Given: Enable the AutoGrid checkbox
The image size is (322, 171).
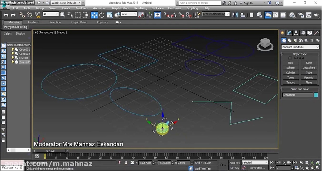Looking at the screenshot, I should (290, 58).
